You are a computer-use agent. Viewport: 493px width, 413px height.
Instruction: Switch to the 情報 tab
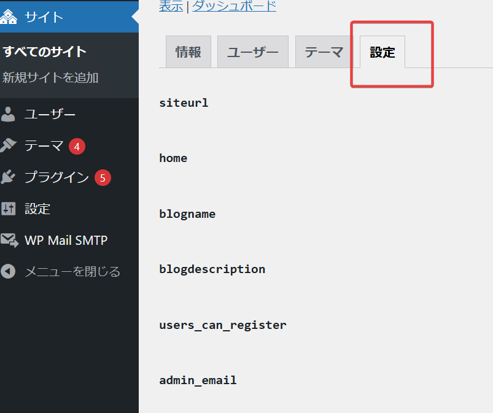(188, 52)
